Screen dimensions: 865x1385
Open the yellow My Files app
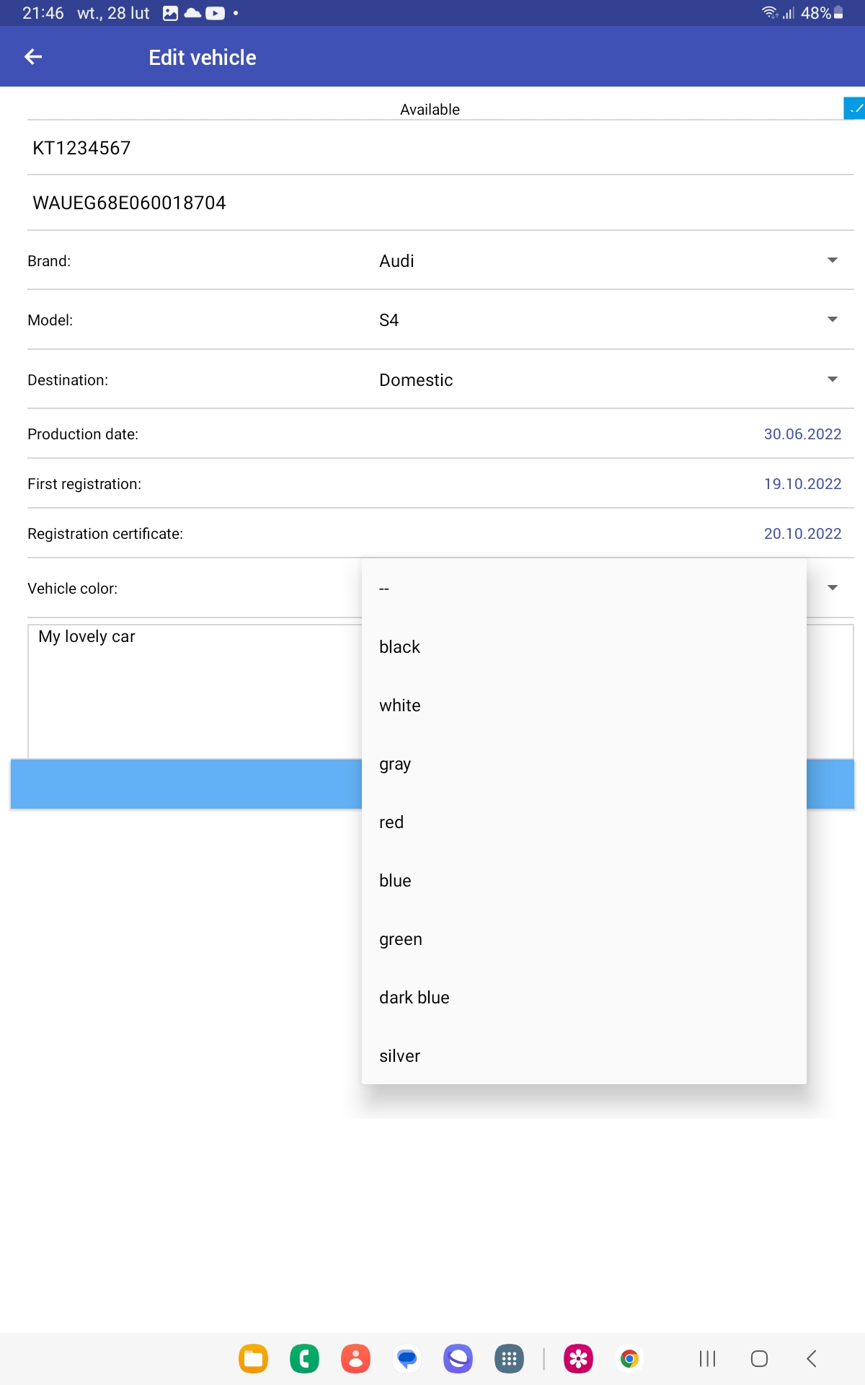point(253,1359)
